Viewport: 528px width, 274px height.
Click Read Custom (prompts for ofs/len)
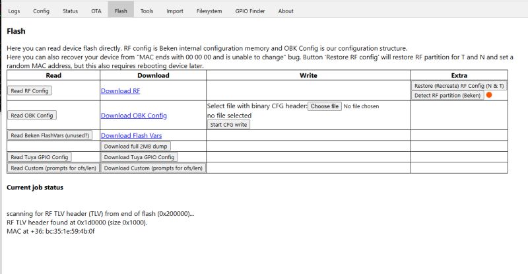[x=53, y=168]
